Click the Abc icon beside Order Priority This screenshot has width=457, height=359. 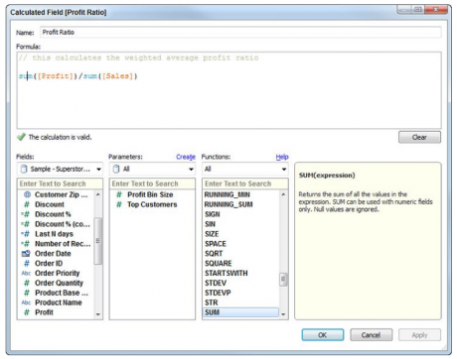click(26, 274)
